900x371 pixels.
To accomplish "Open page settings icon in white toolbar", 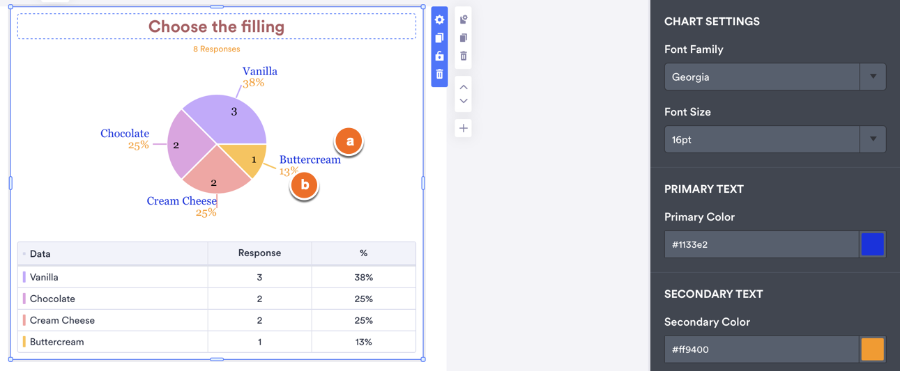I will click(x=464, y=19).
